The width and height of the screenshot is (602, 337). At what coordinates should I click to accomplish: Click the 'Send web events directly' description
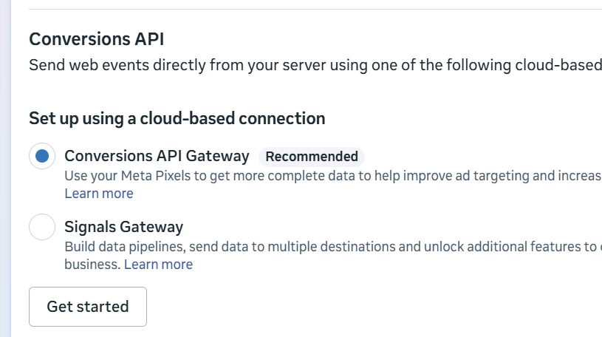[315, 65]
